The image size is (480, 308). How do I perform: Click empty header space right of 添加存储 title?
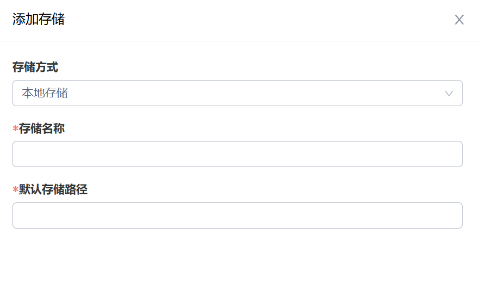click(x=245, y=20)
